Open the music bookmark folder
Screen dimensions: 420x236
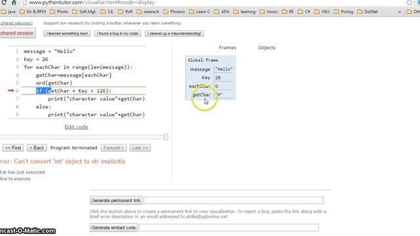click(x=268, y=12)
